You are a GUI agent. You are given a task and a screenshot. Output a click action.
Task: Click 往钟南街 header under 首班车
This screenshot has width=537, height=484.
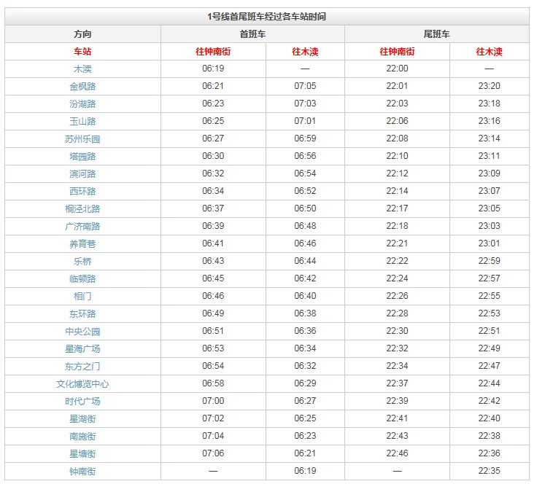coord(213,52)
